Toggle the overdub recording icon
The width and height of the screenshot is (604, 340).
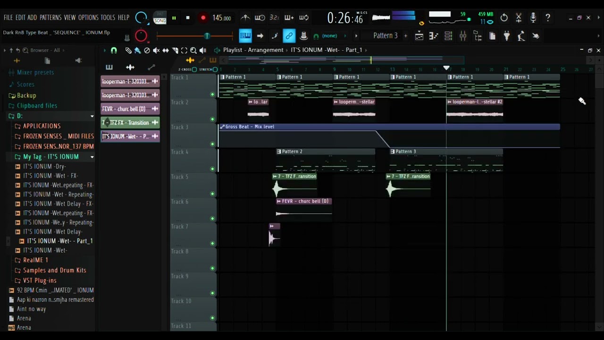click(289, 18)
